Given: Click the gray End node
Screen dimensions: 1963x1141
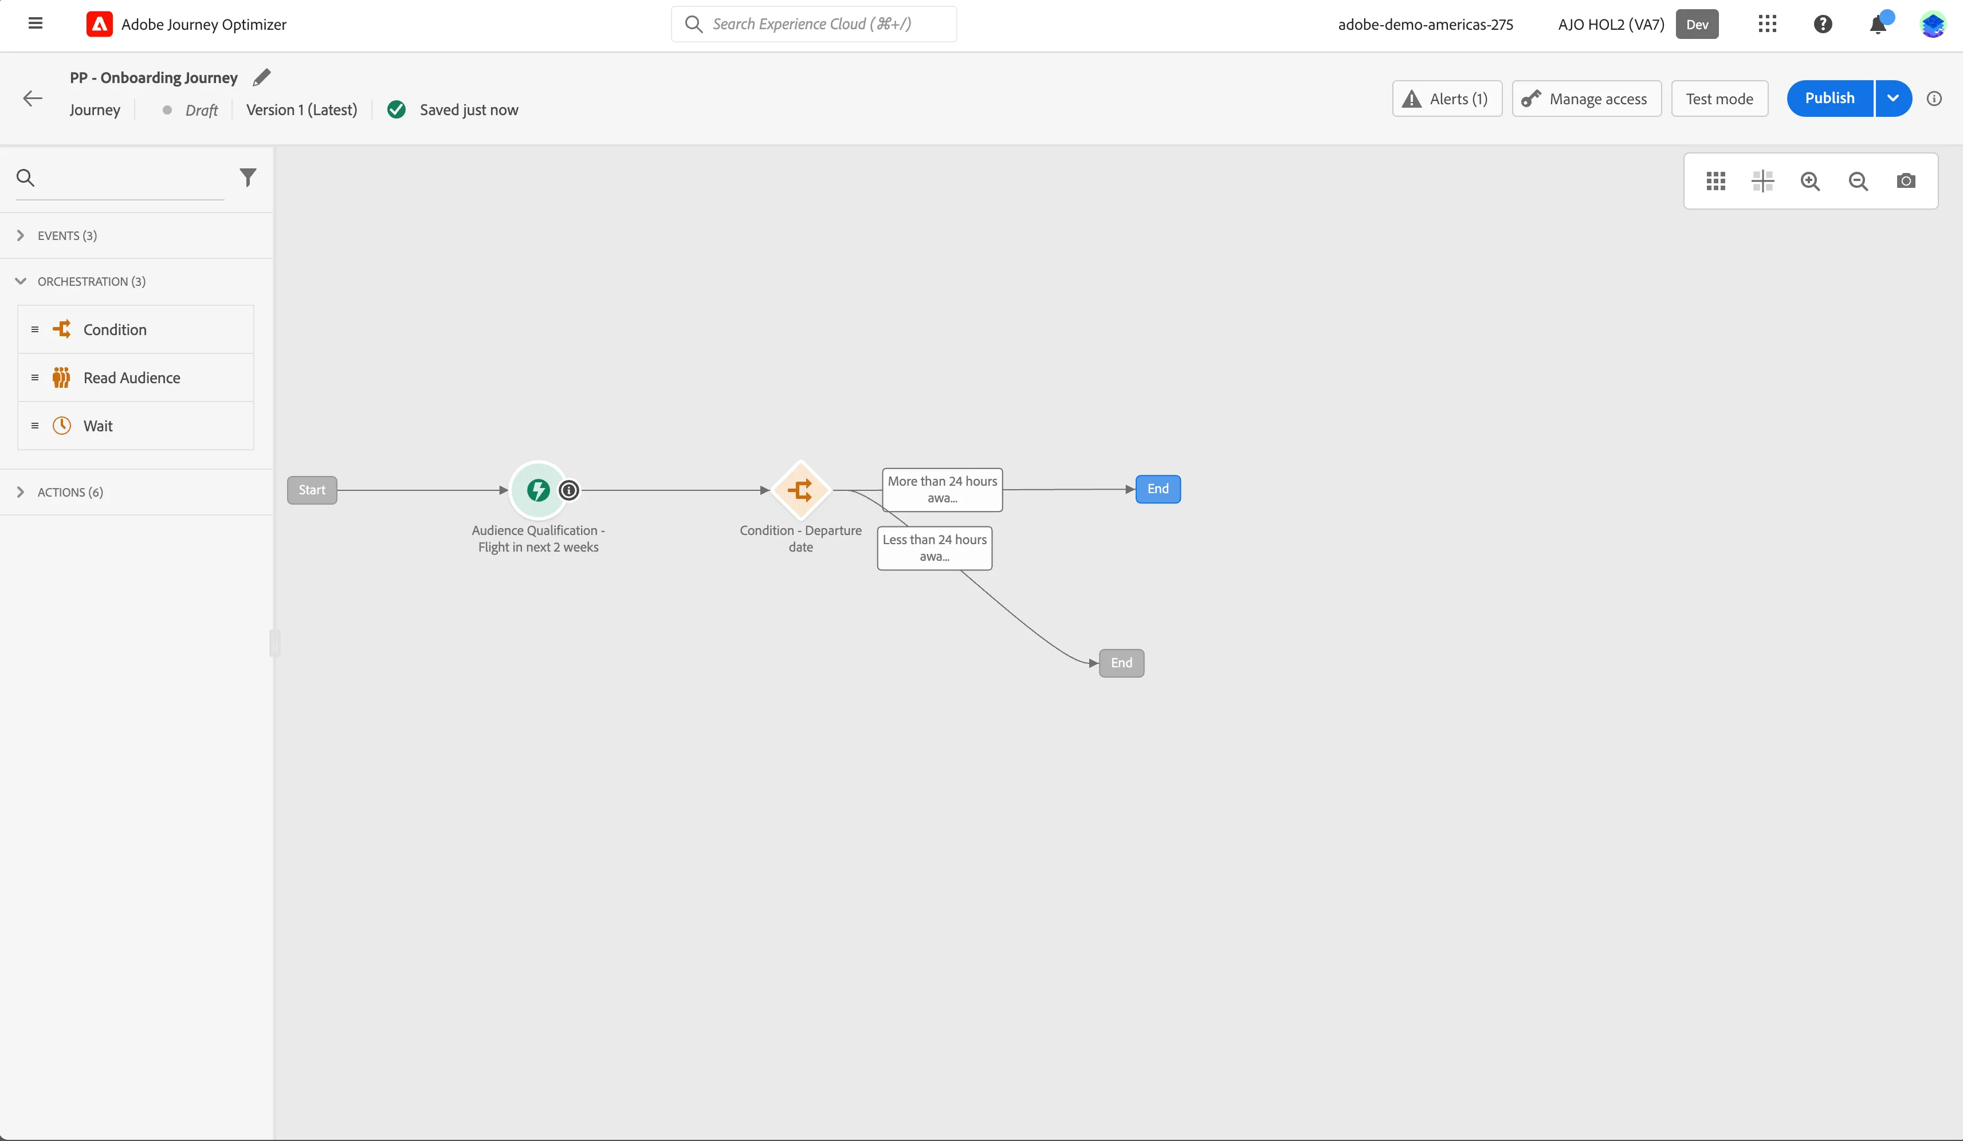Looking at the screenshot, I should [1121, 663].
